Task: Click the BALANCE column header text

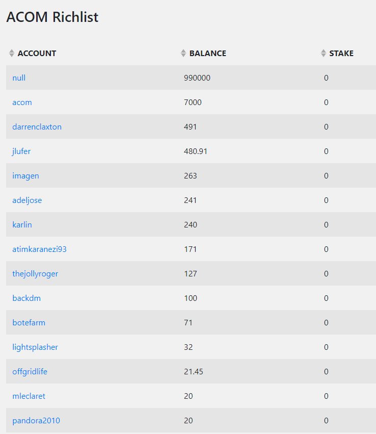Action: [208, 53]
